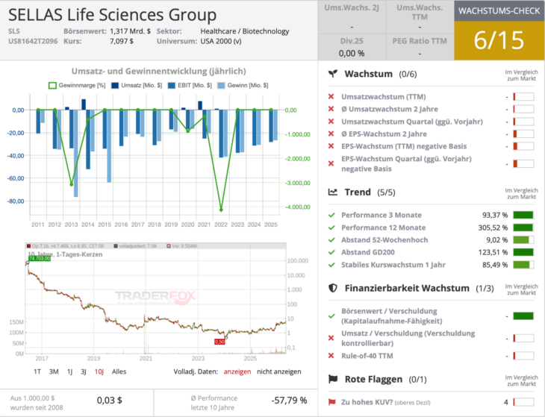Click the ISIN US81642T2096
Viewport: 545px width, 417px height.
pyautogui.click(x=33, y=41)
